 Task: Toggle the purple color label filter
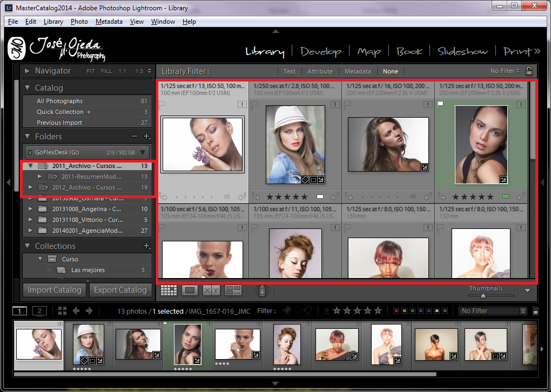(428, 311)
